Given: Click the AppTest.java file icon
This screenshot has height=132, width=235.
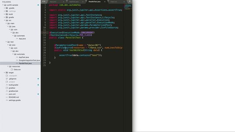Looking at the screenshot, I should [17, 57].
